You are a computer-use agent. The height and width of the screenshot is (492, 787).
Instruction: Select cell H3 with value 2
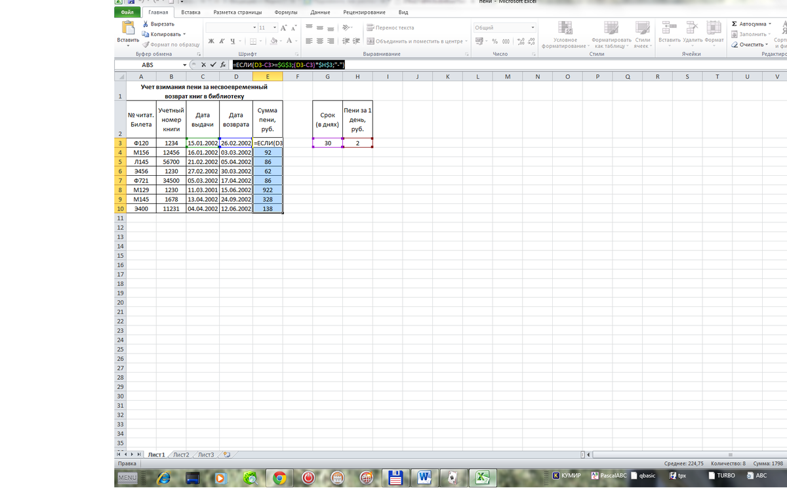click(357, 143)
